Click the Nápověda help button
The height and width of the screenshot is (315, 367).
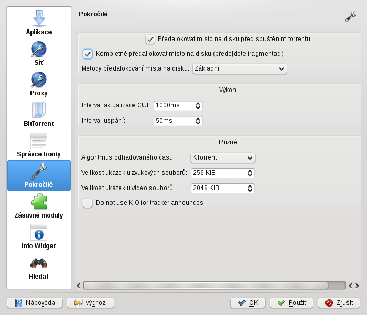click(35, 303)
